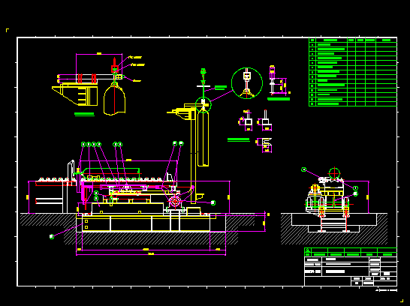Select the yellow C-shaped hook profile detail

click(267, 142)
